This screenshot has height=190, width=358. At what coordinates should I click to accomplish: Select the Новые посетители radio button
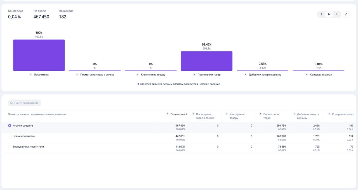click(x=10, y=136)
